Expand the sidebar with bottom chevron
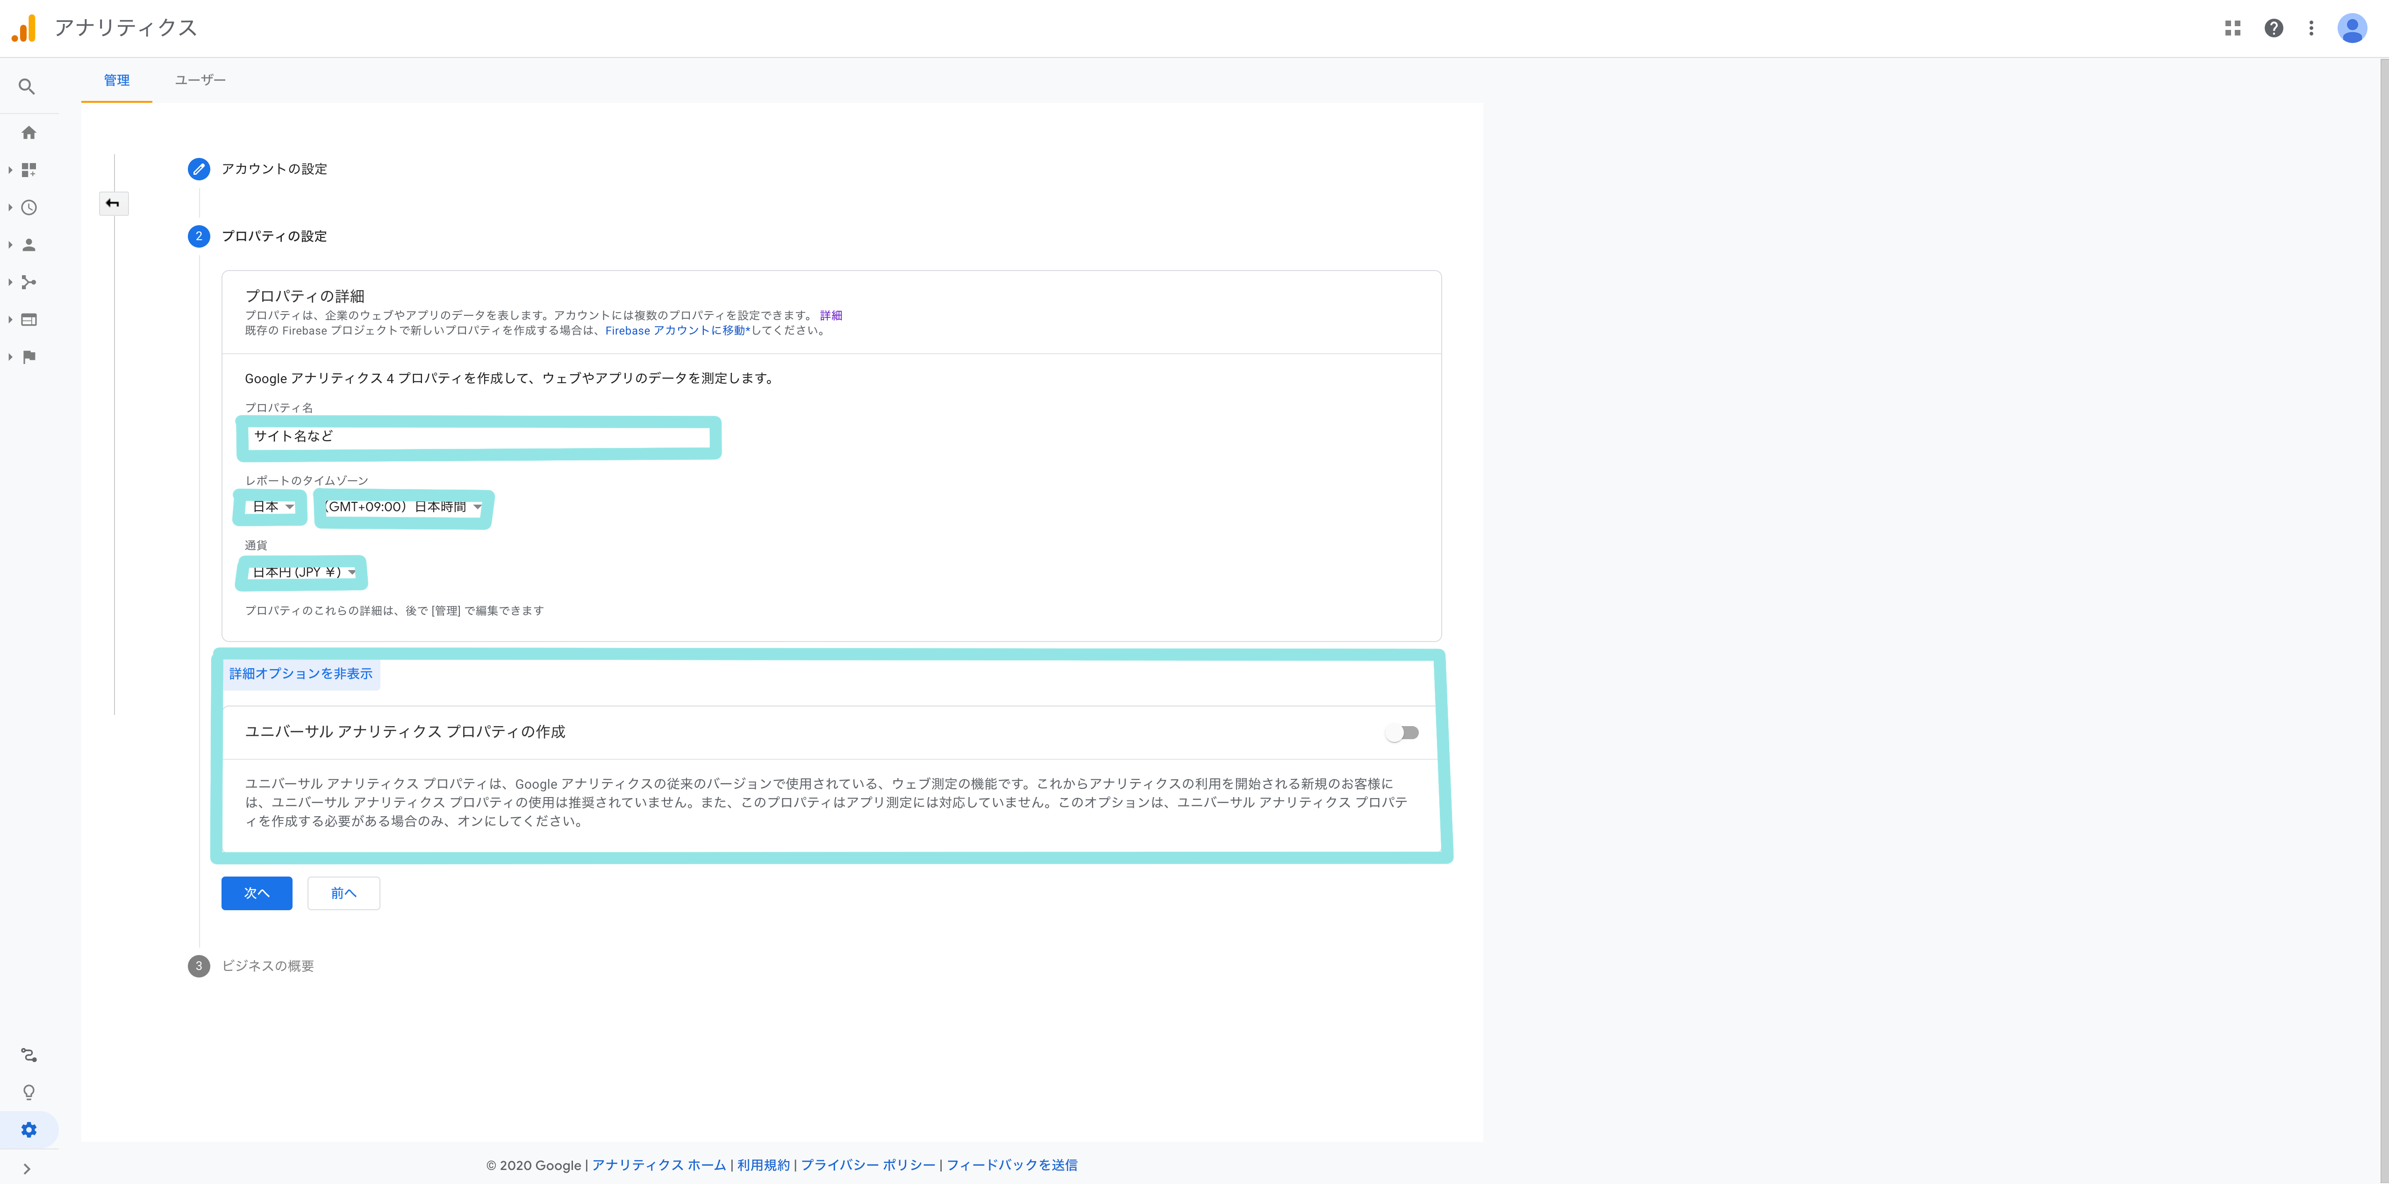 27,1168
